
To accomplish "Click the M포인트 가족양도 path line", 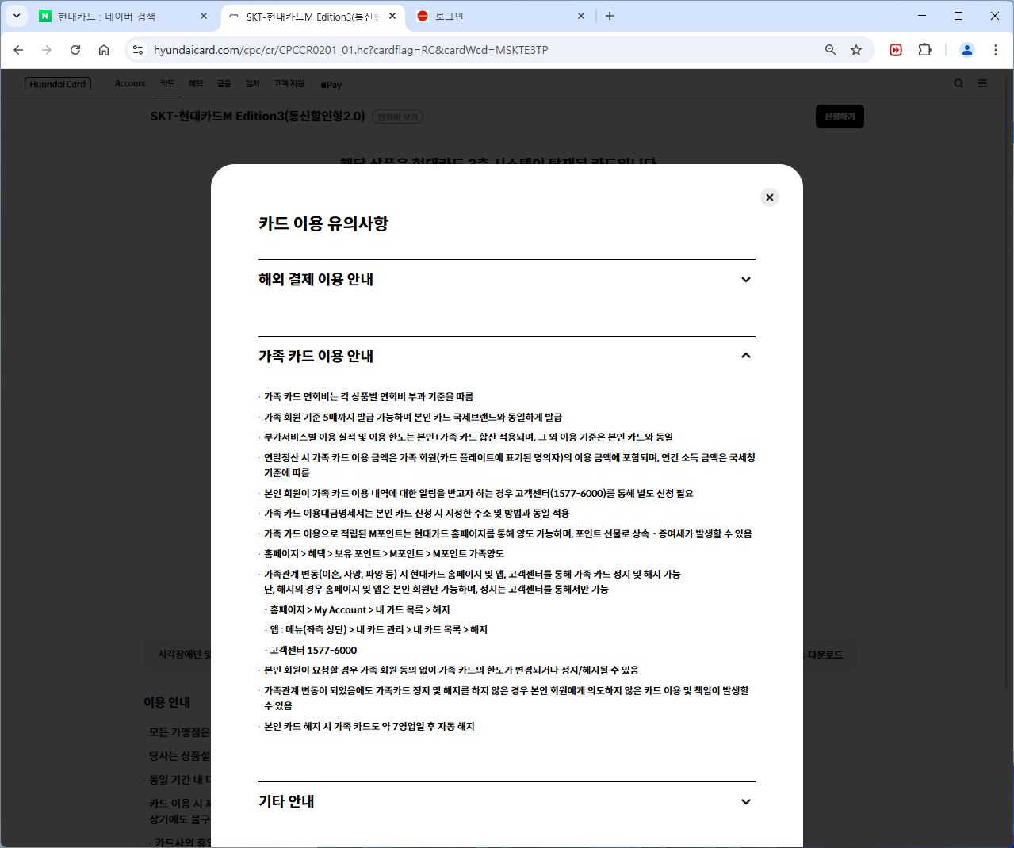I will [384, 553].
